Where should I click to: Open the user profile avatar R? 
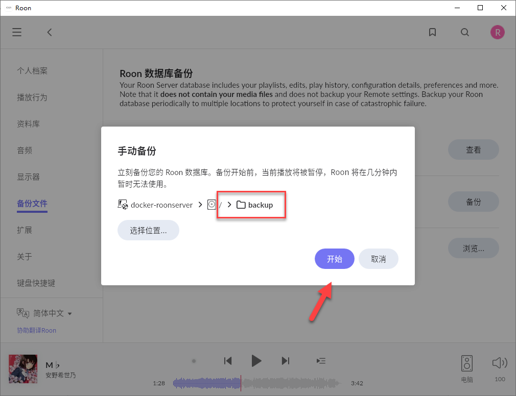[497, 32]
